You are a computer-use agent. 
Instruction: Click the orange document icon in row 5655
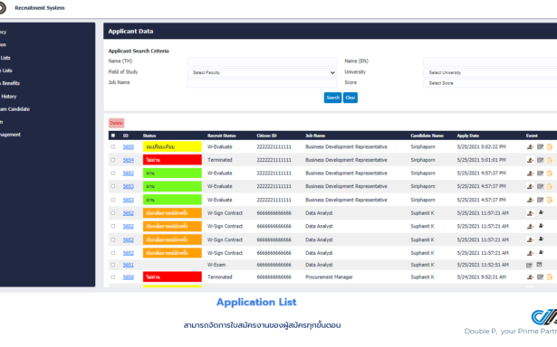click(550, 146)
